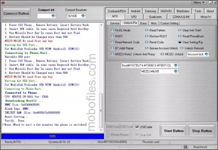Select the Gionee Account Unlock option
This screenshot has height=150, width=218.
pos(147,48)
